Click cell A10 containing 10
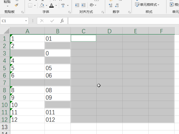This screenshot has height=134, width=179. 27,105
